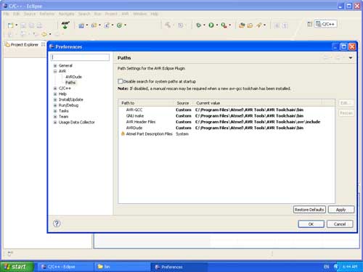Click the Rescan button
Screen dimensions: 363x272
tap(346, 113)
